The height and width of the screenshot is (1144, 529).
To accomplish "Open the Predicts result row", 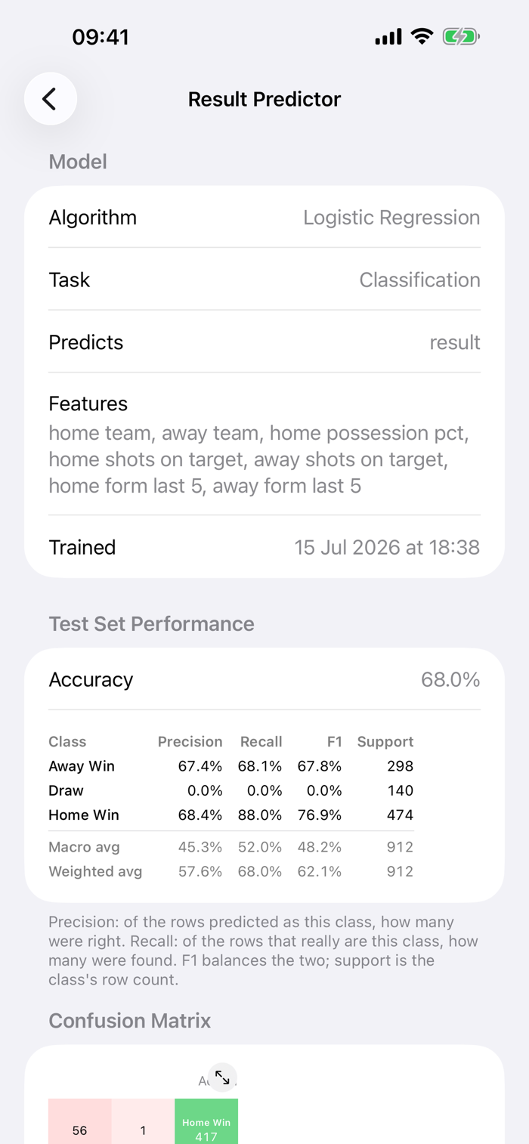I will tap(264, 342).
